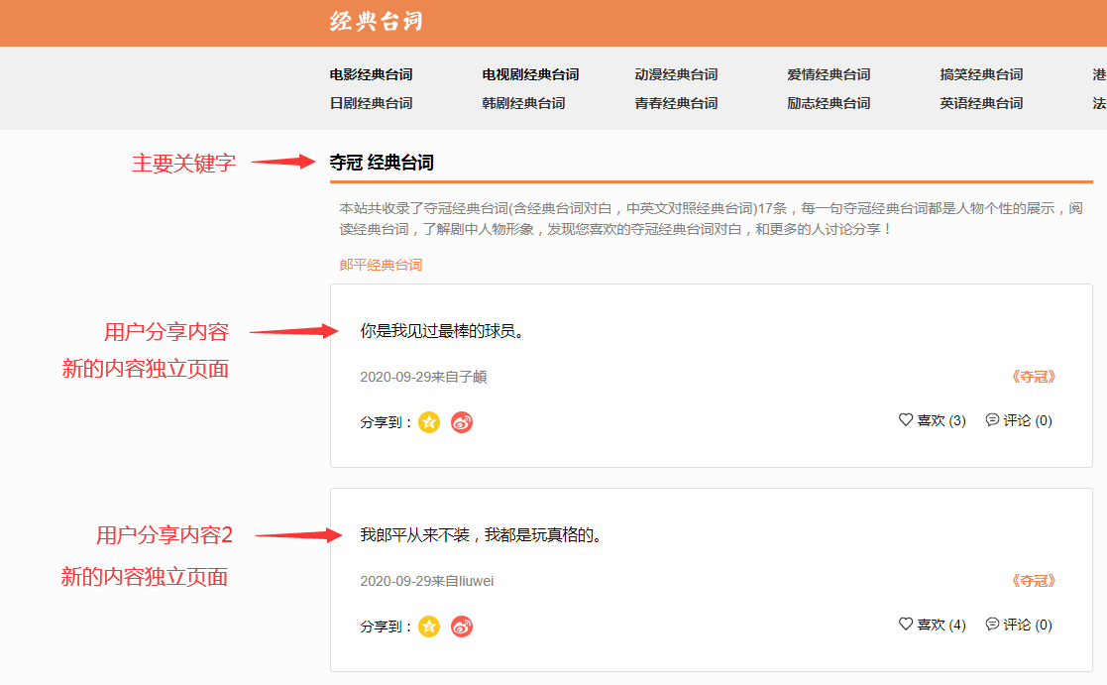Screen dimensions: 1107x685
Task: Open the 动漫经典台词 section
Action: (x=678, y=73)
